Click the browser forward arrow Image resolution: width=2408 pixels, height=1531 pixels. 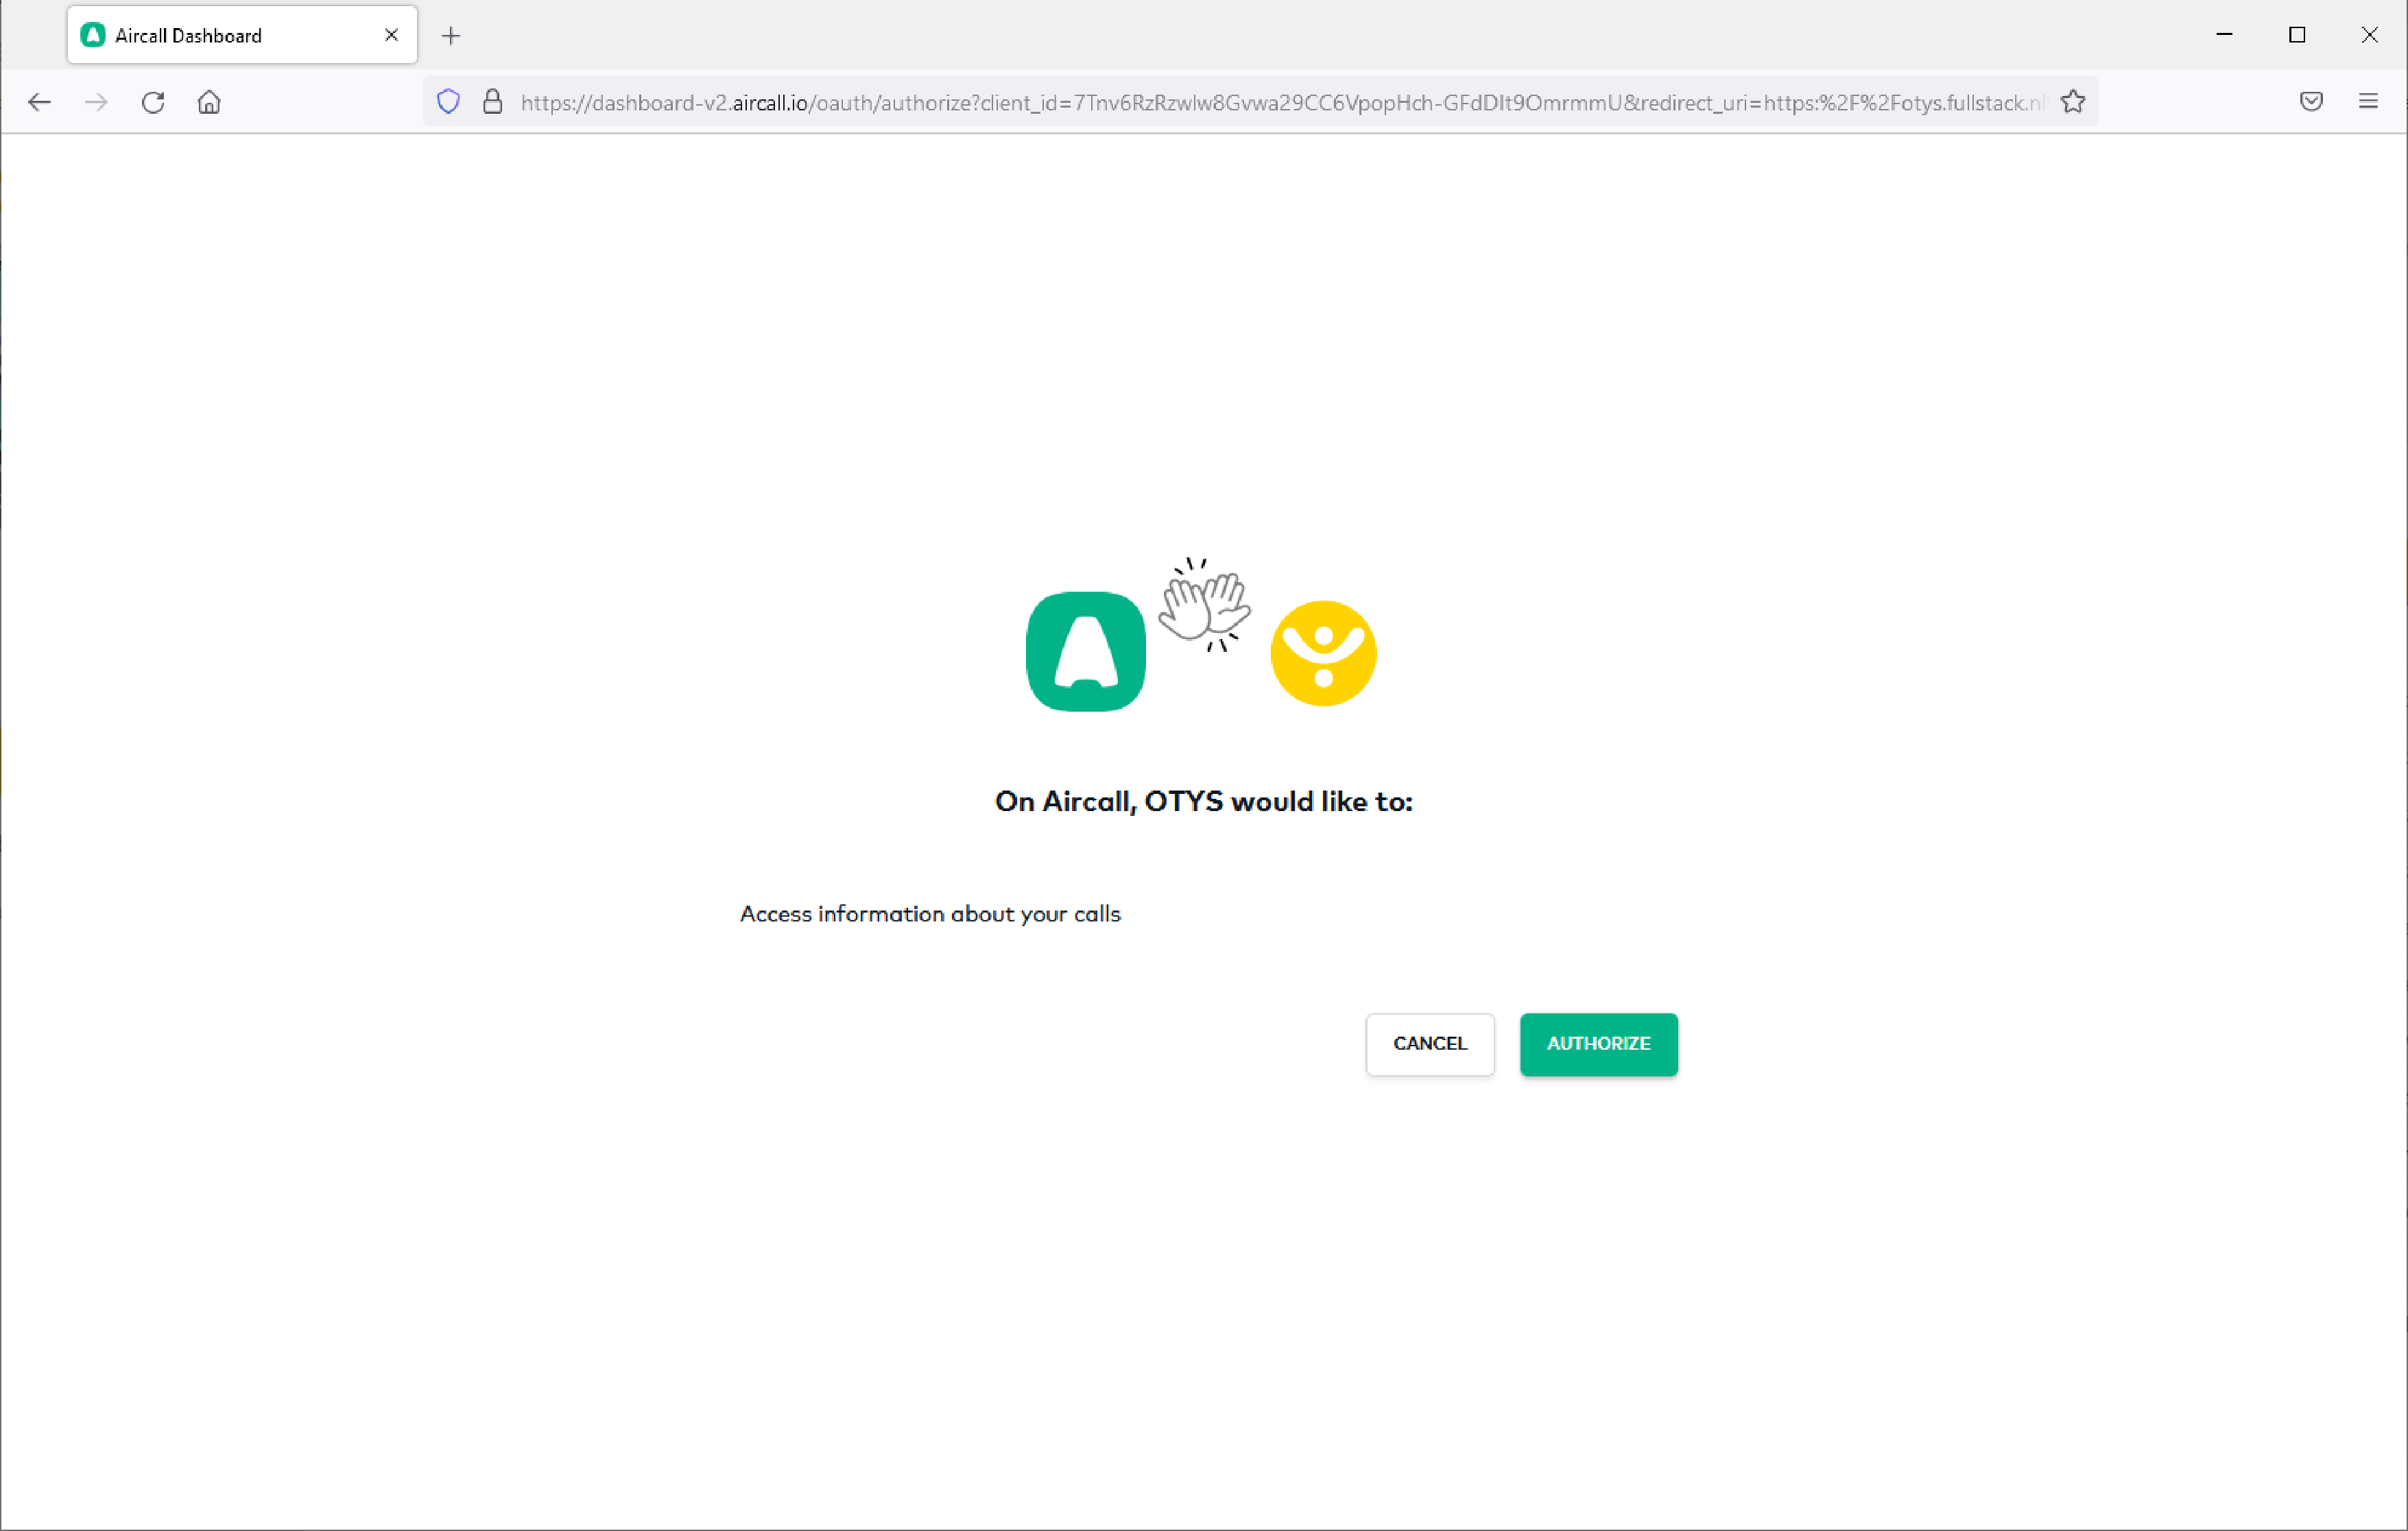point(96,102)
